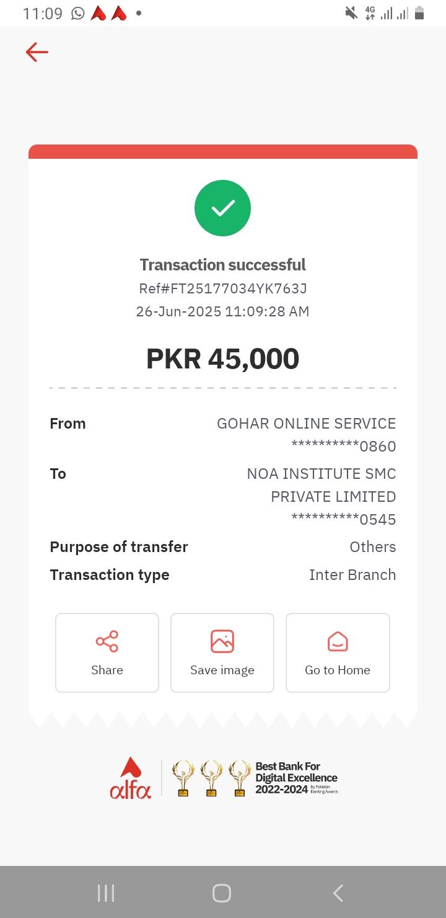Viewport: 446px width, 918px height.
Task: Tap the Share icon
Action: (107, 641)
